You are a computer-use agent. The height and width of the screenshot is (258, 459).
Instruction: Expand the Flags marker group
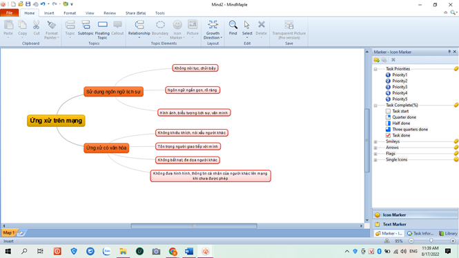pyautogui.click(x=375, y=154)
